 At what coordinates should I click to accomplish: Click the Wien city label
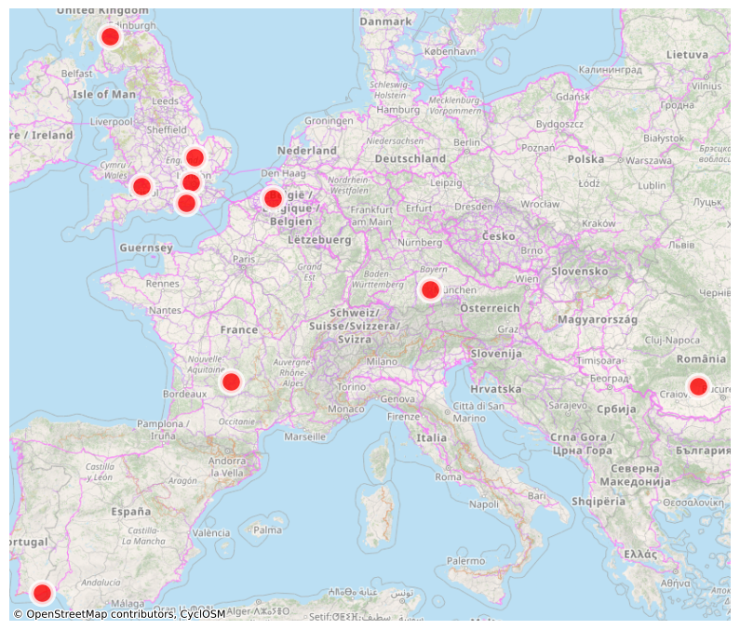(527, 278)
